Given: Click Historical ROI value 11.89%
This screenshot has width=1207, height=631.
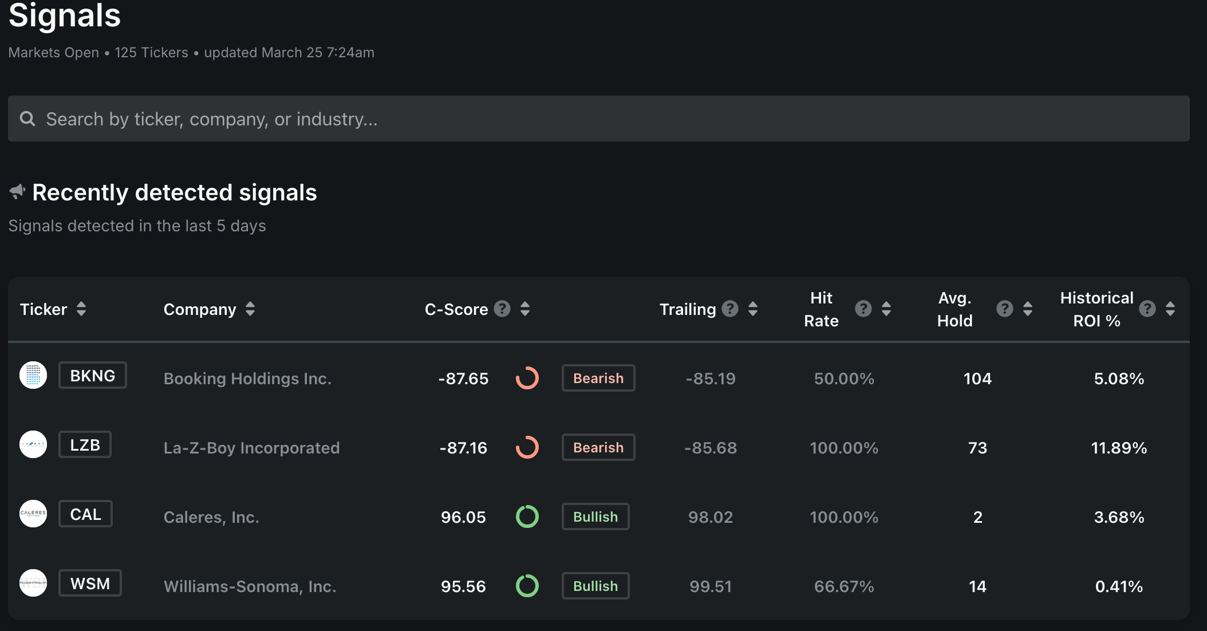Looking at the screenshot, I should 1119,448.
